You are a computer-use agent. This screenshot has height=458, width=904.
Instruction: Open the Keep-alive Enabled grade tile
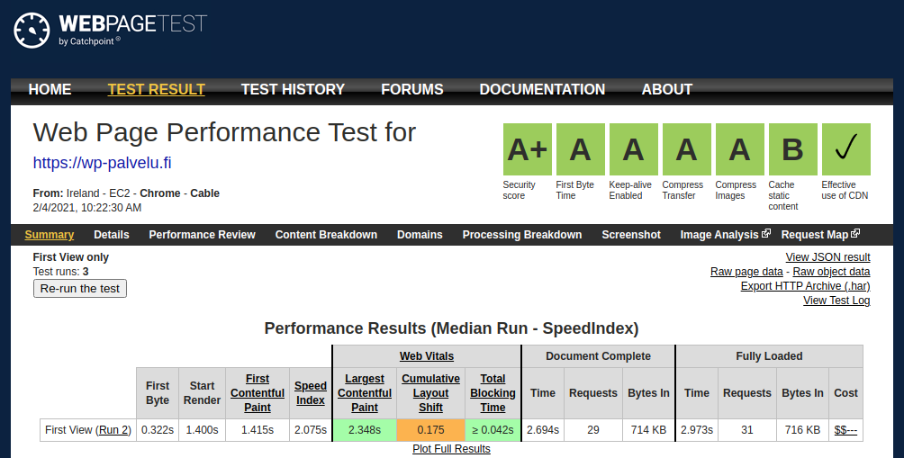pos(634,149)
